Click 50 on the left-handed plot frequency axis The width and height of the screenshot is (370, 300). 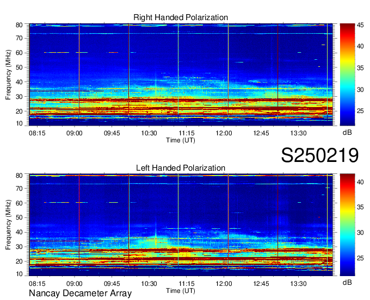(19, 217)
